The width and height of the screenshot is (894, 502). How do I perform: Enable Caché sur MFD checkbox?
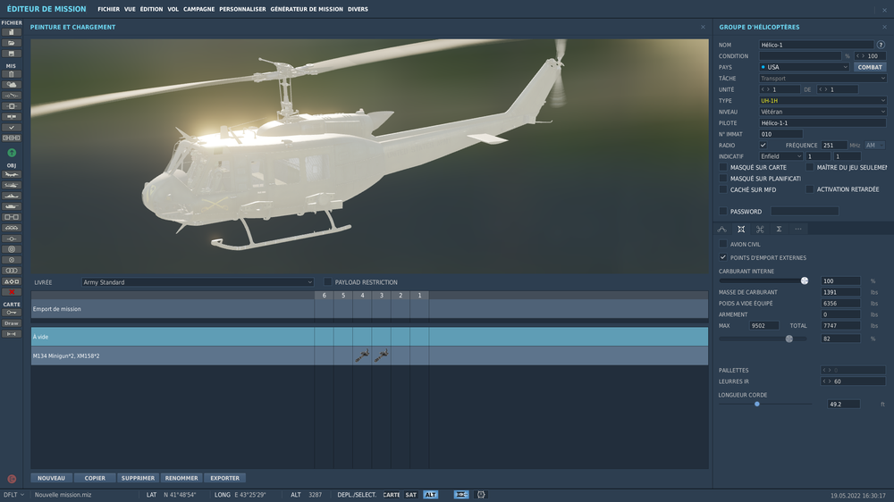(x=723, y=189)
